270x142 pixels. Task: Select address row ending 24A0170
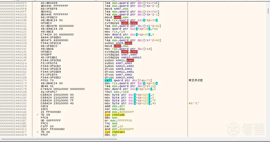pyautogui.click(x=13, y=80)
